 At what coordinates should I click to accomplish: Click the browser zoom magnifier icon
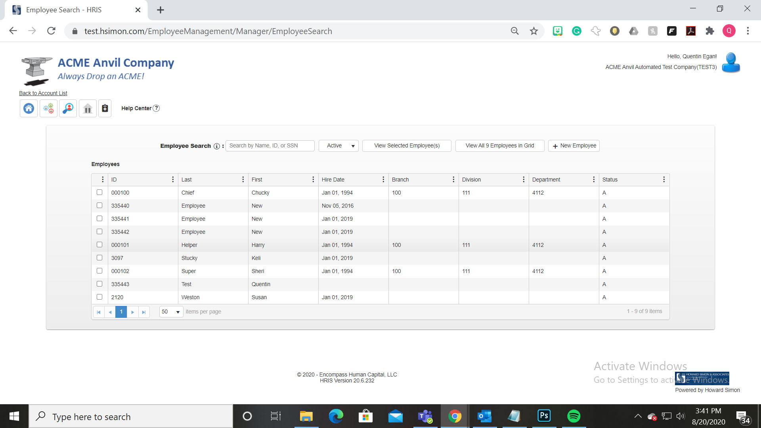[514, 31]
